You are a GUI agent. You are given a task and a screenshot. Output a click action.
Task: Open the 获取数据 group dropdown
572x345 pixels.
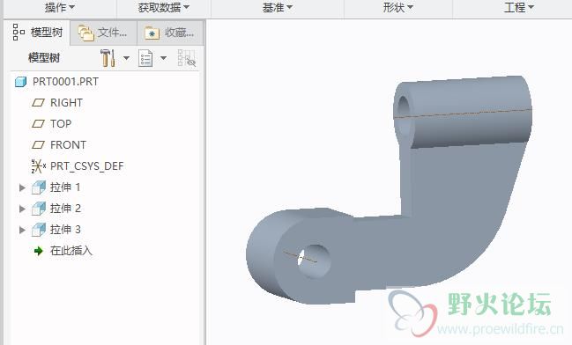click(x=164, y=7)
